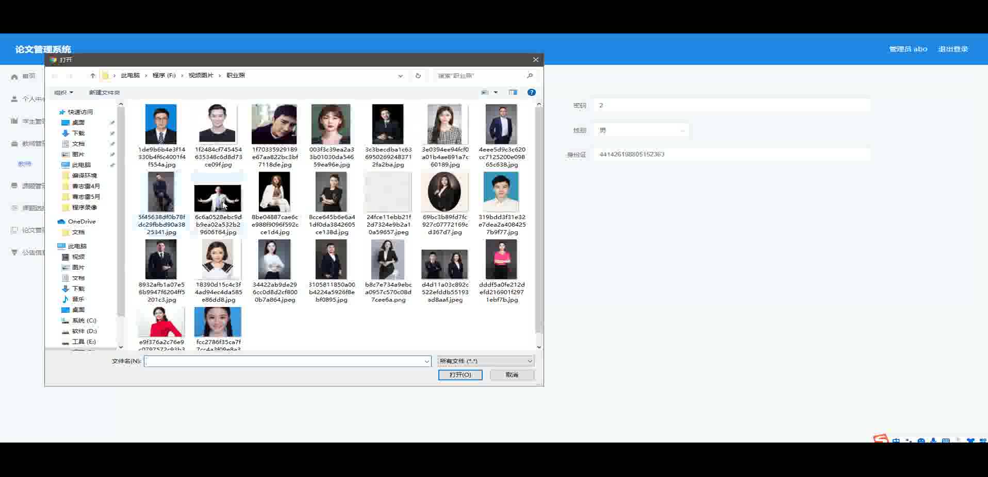The width and height of the screenshot is (988, 477).
Task: Expand the address bar history dropdown
Action: 400,76
